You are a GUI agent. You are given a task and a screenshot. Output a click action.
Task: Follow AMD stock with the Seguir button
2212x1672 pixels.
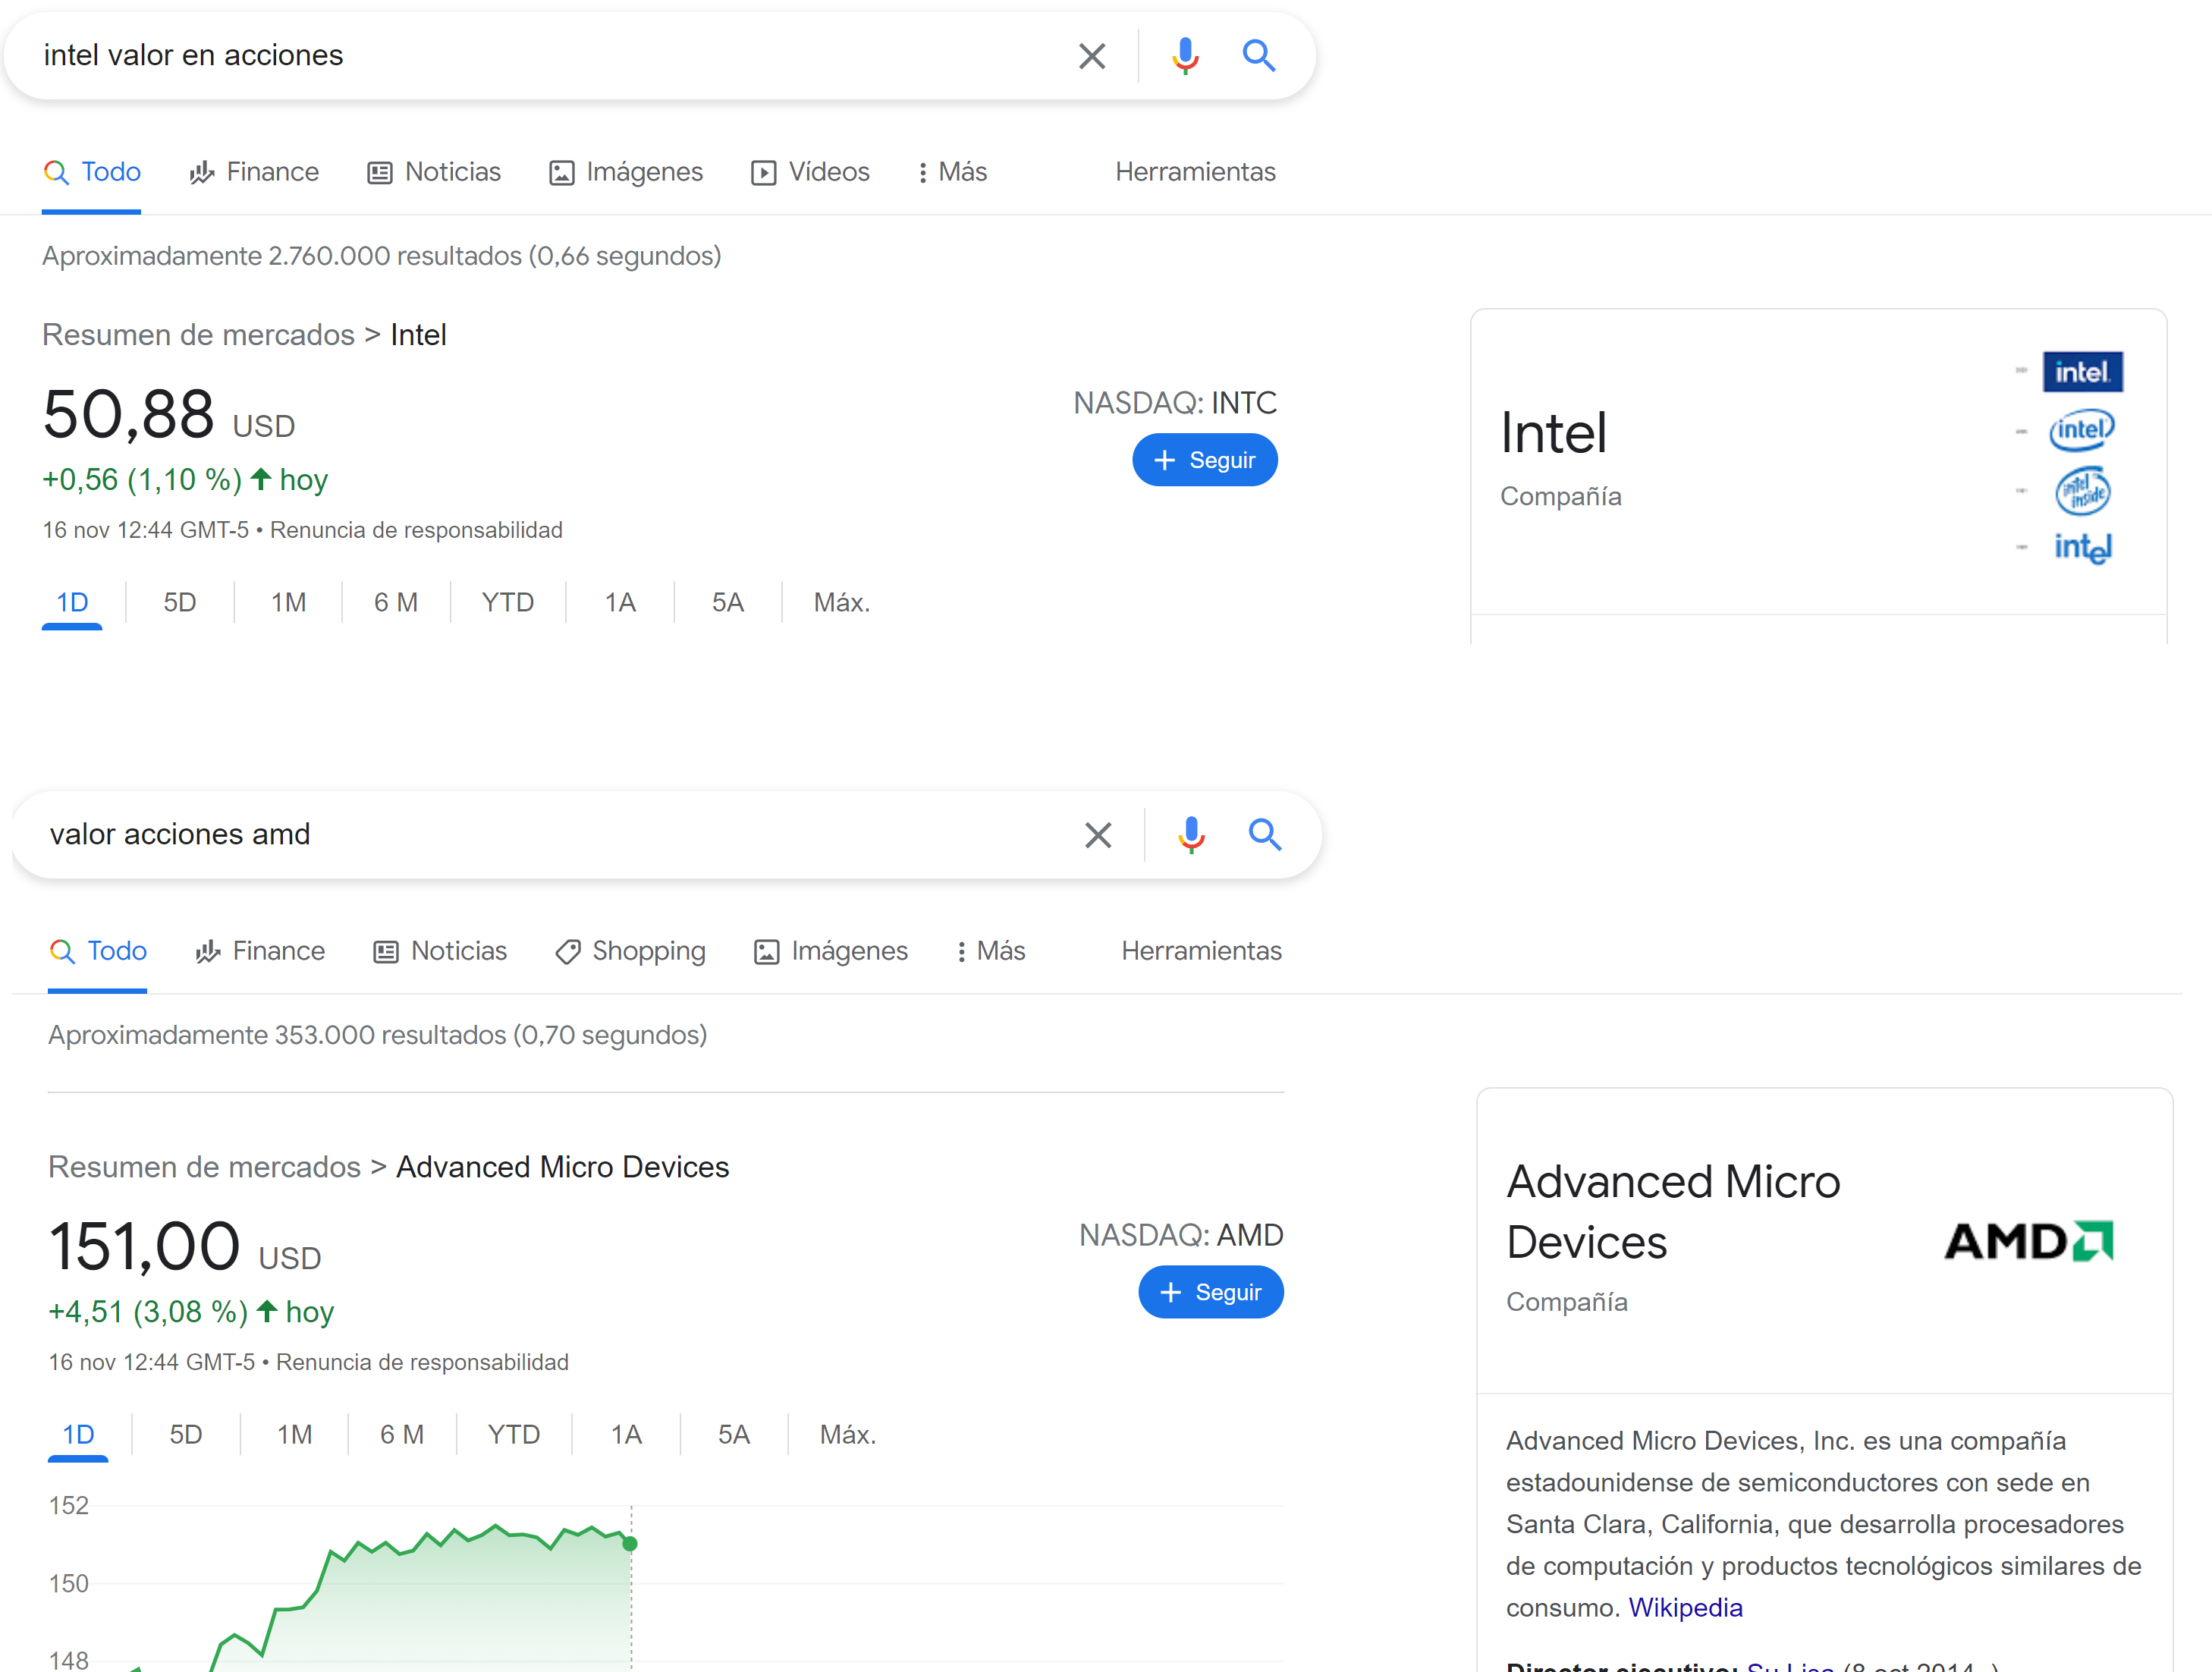coord(1210,1292)
